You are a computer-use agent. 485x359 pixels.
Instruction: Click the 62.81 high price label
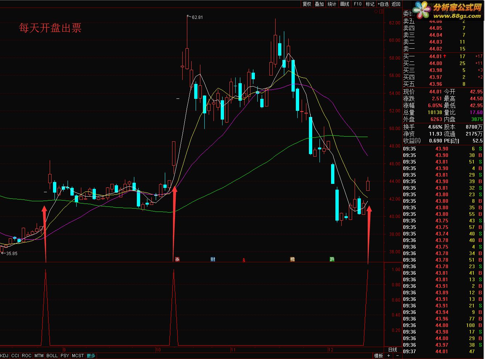coord(197,17)
